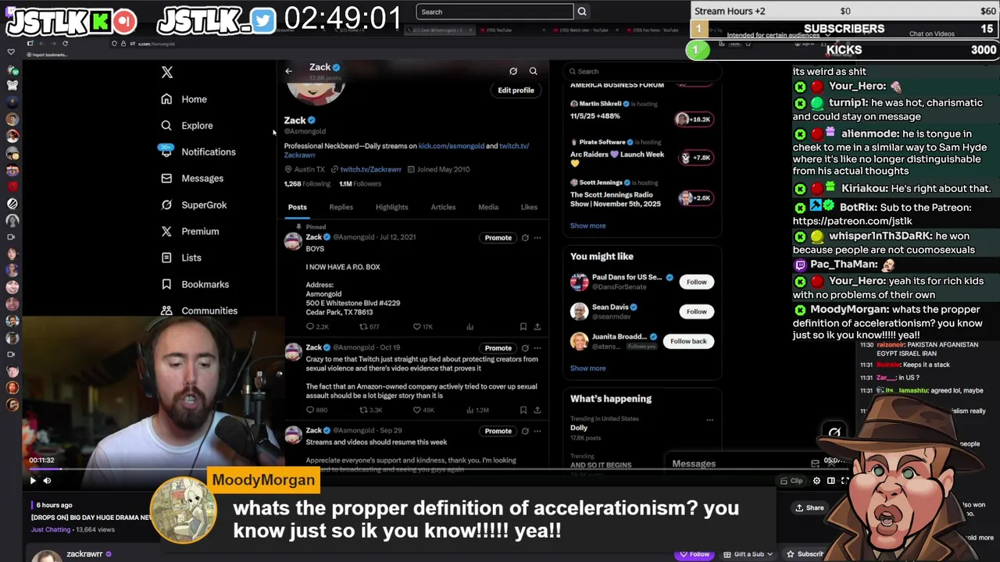Open twitch.tv/Zackrawrr link beside Austin TX

pyautogui.click(x=370, y=169)
